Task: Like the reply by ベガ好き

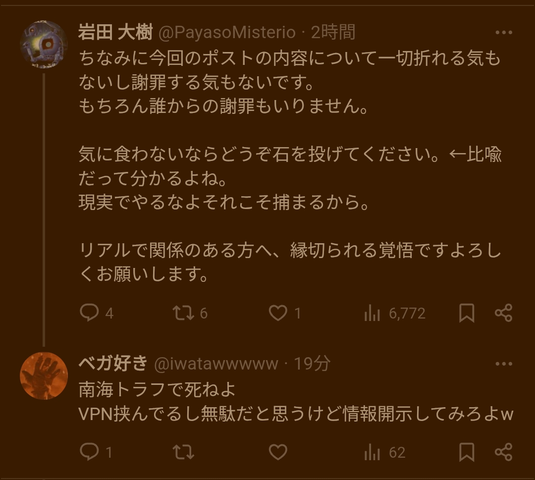Action: 278,452
